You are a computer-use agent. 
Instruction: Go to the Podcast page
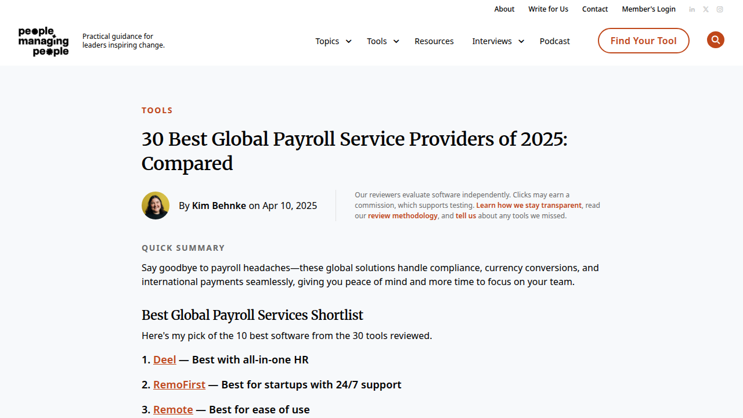point(555,41)
